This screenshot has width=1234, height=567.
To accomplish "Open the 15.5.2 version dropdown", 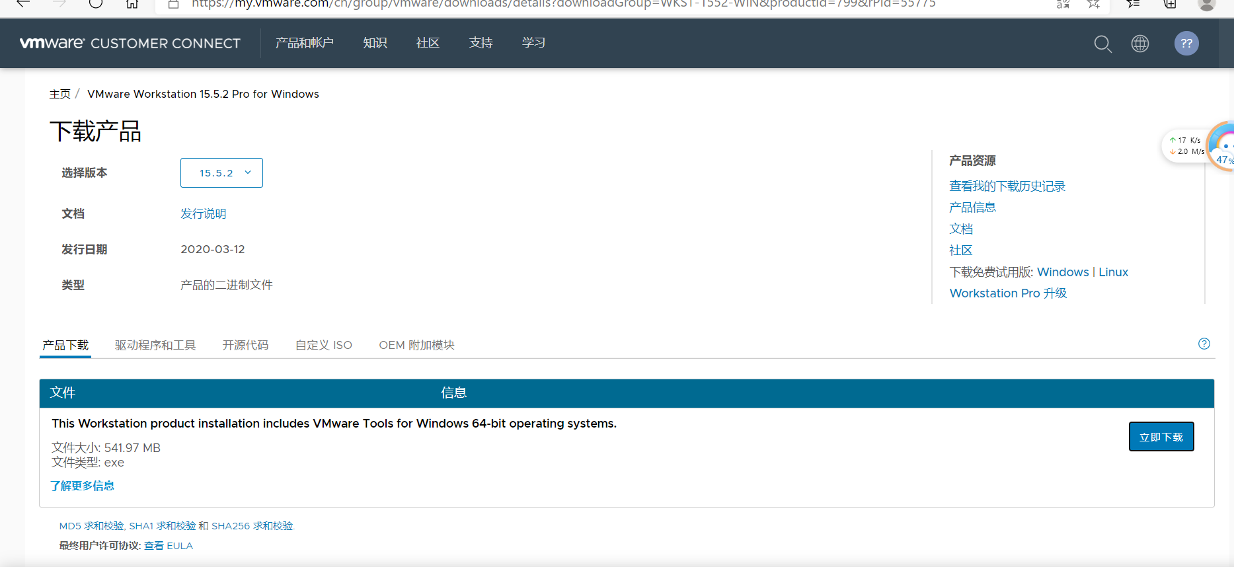I will point(221,172).
